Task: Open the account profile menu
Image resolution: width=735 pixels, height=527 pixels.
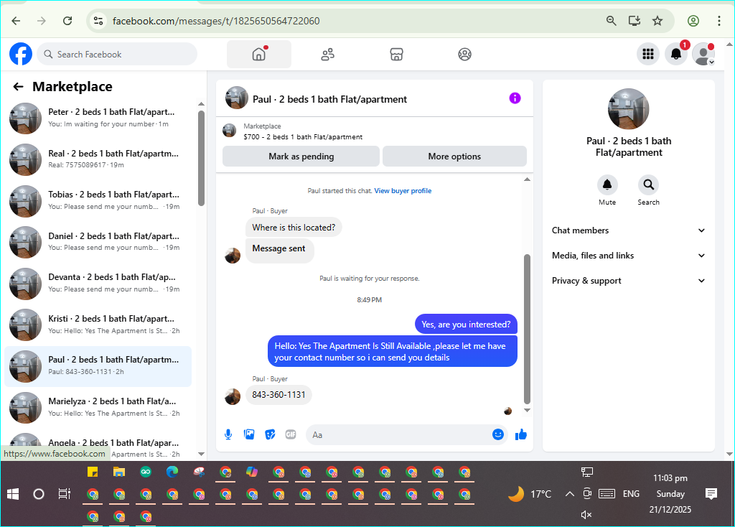Action: 703,55
